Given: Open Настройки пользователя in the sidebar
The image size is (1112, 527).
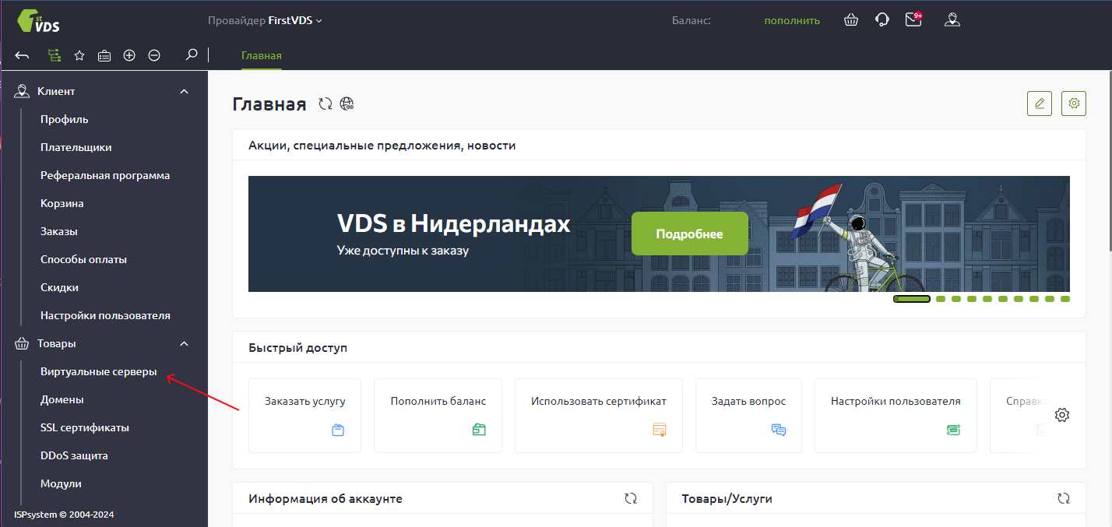Looking at the screenshot, I should click(x=105, y=315).
